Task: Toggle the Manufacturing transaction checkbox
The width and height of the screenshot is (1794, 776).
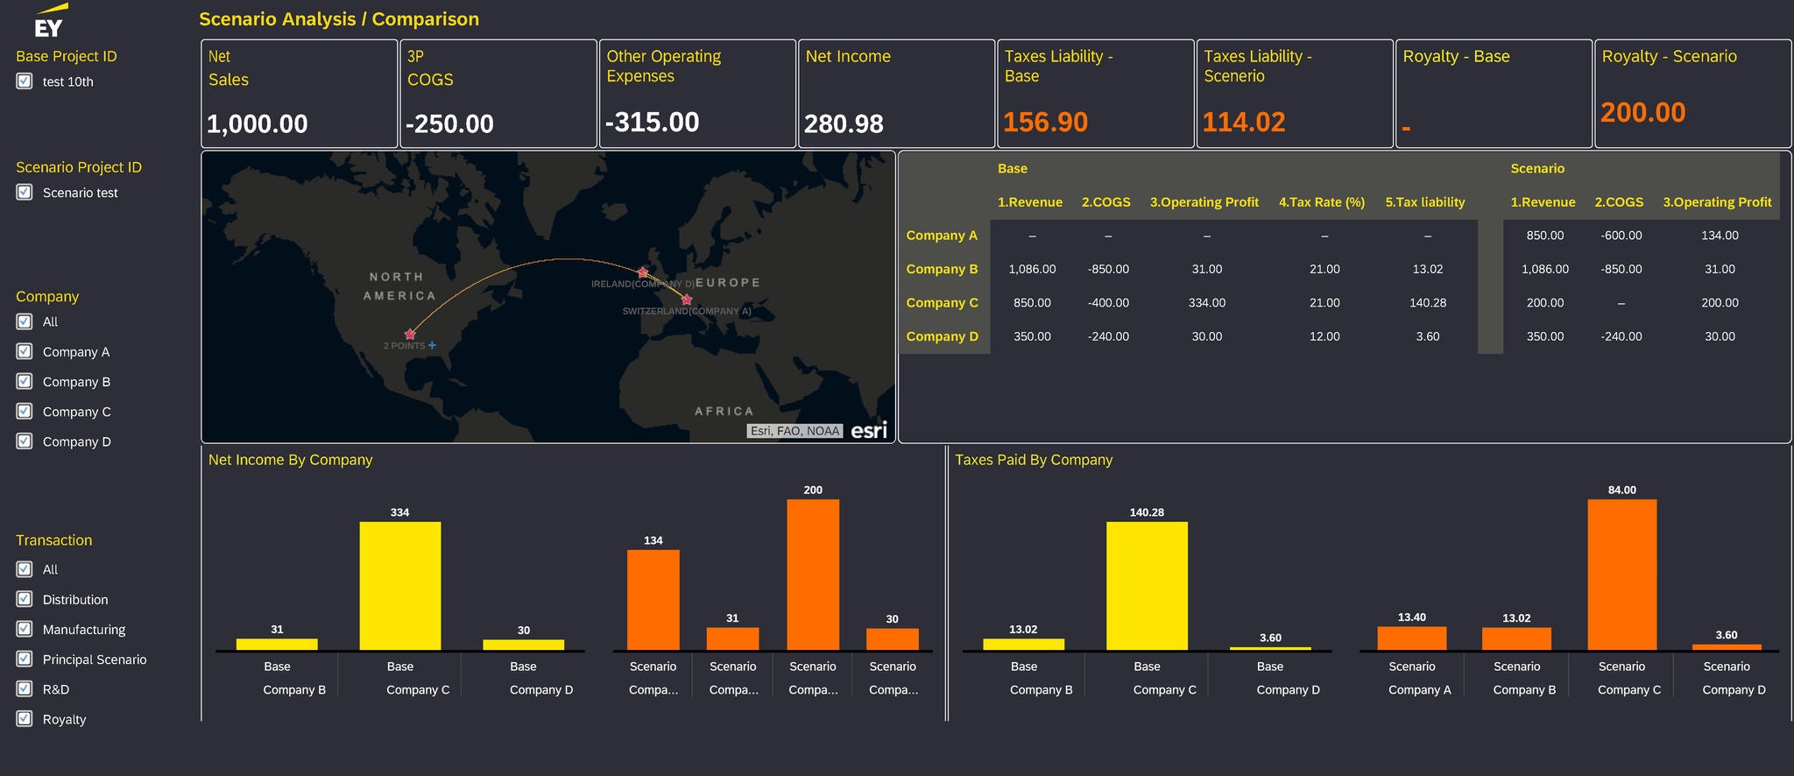Action: click(x=25, y=630)
